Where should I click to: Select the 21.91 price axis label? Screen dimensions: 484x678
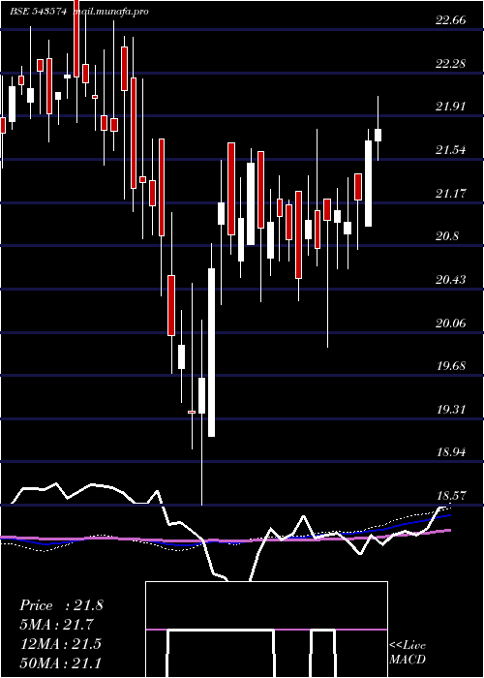[451, 107]
